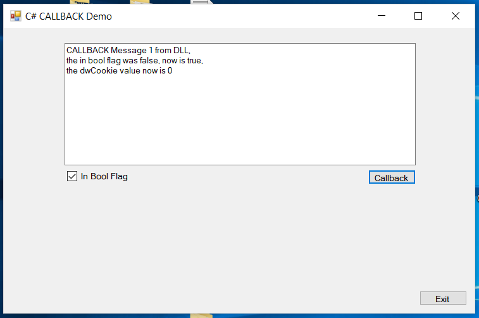Click the app icon in the title bar
The width and height of the screenshot is (479, 318).
coord(16,16)
